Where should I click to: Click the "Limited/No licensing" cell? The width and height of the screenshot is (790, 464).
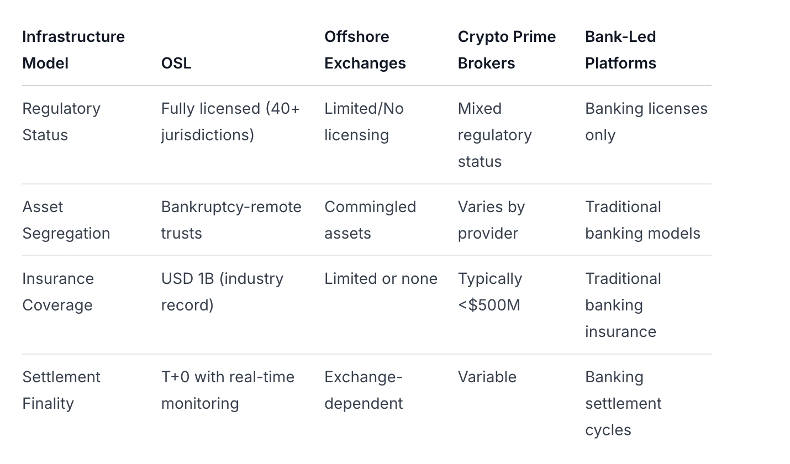364,122
